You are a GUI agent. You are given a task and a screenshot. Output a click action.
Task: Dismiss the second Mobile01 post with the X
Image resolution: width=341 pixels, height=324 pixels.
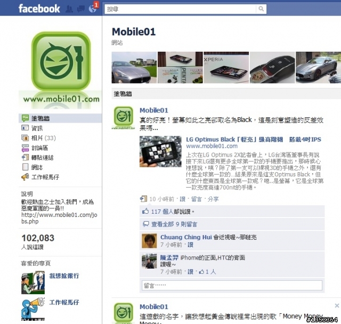tap(337, 306)
